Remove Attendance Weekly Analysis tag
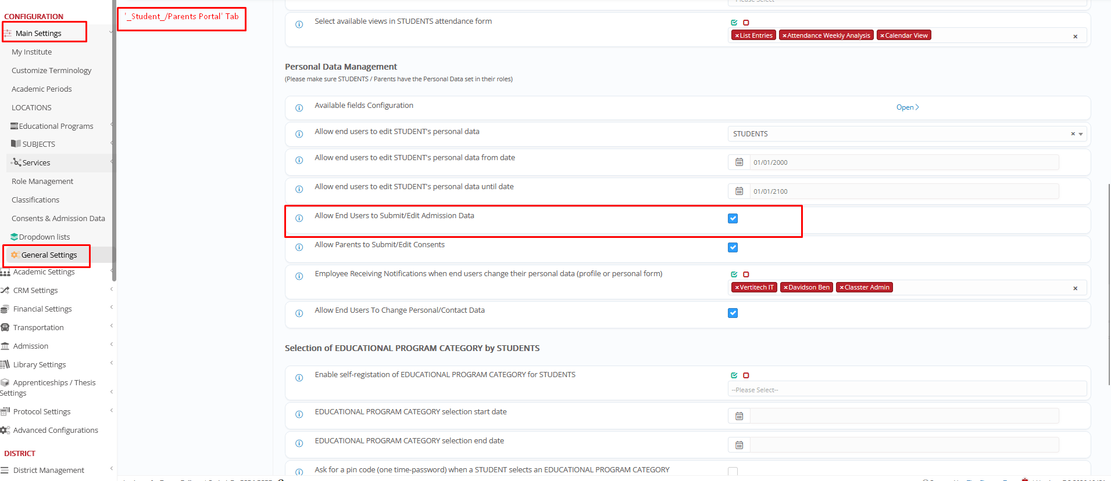 click(x=784, y=36)
